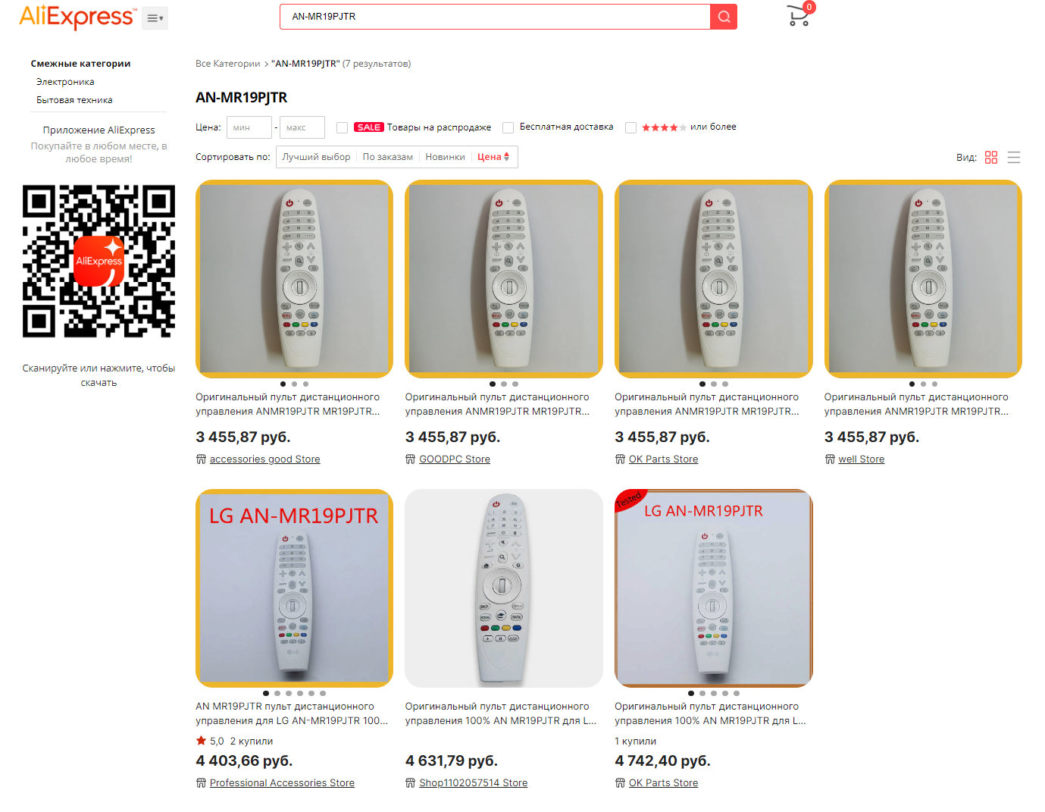Switch to grid view icon

[991, 157]
